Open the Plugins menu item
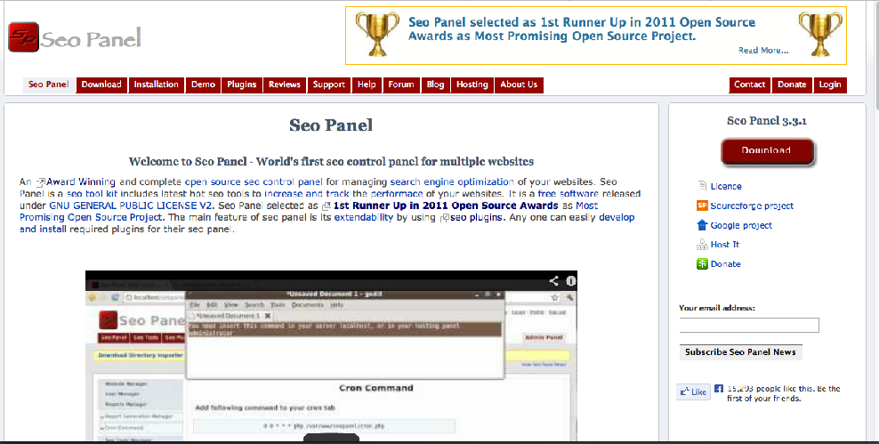This screenshot has width=879, height=444. tap(242, 85)
